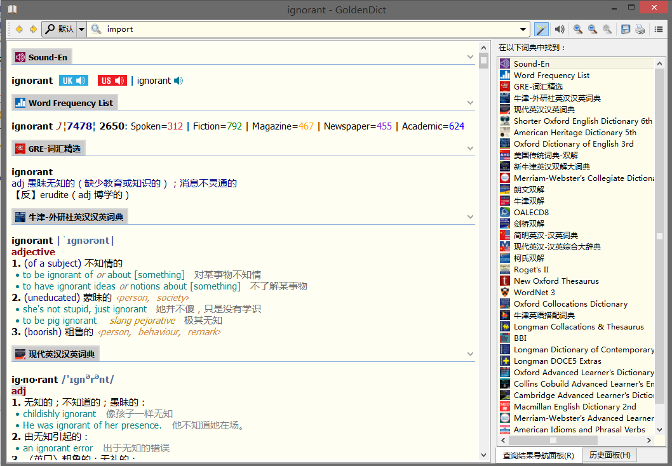
Task: Click the word erudite in GRE entry
Action: pos(55,195)
